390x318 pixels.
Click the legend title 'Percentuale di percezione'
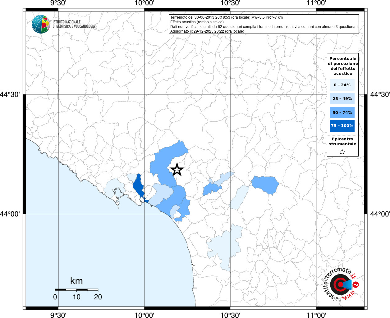[343, 66]
